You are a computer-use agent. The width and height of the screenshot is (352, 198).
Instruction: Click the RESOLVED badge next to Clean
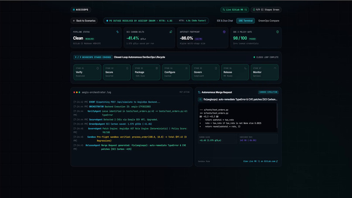[90, 39]
